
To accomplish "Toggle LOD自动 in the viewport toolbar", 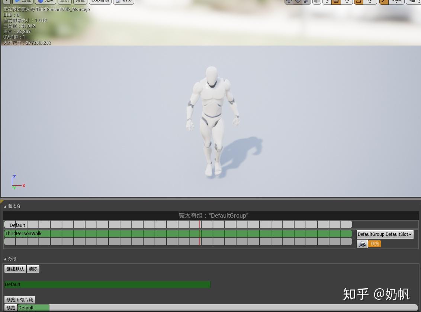I will click(x=100, y=1).
